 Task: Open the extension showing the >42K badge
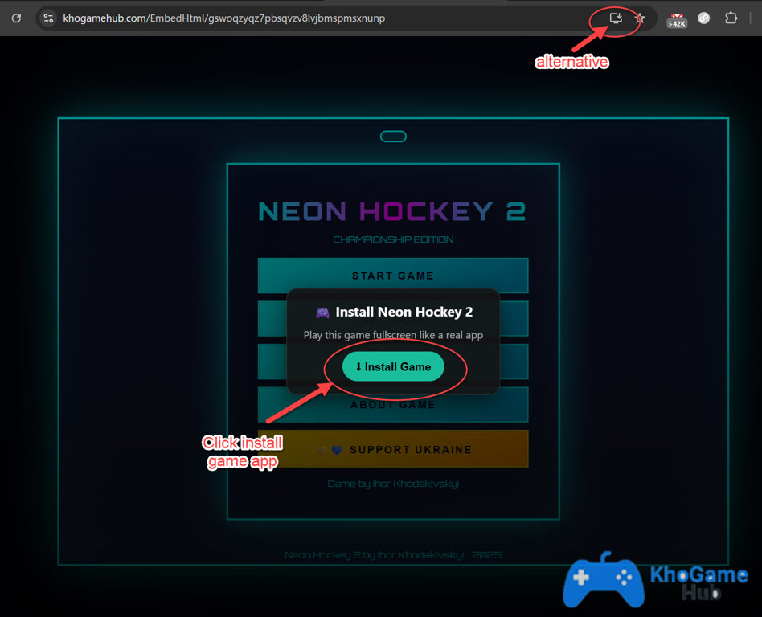tap(675, 18)
